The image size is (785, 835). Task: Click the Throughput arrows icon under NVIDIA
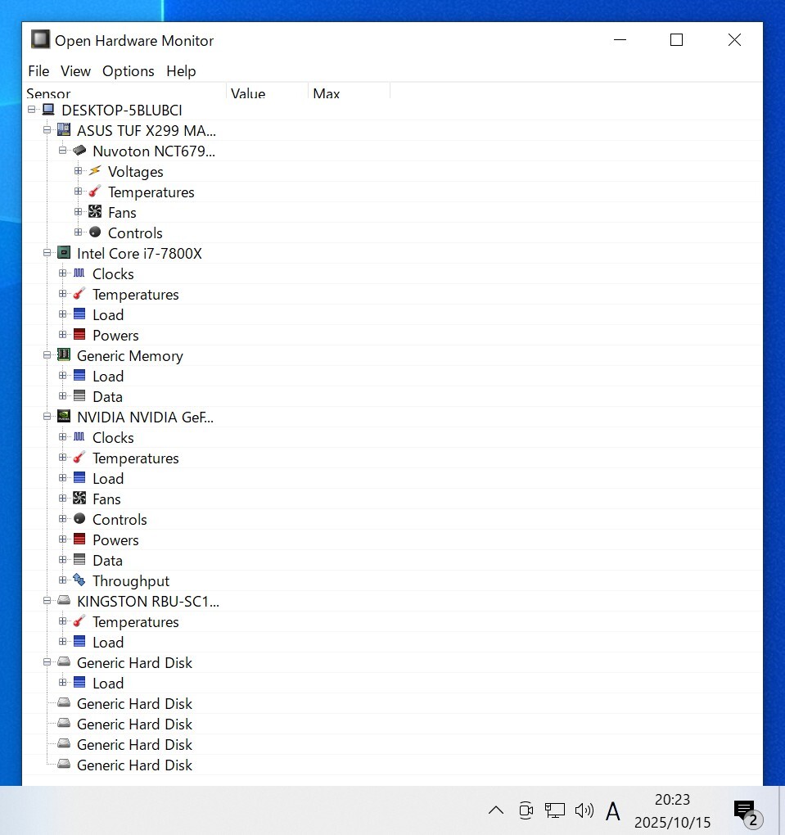click(x=79, y=580)
